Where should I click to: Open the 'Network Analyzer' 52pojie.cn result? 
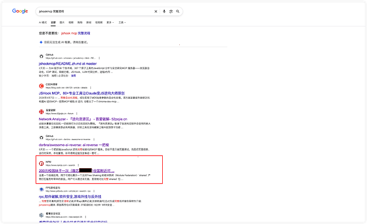click(x=83, y=119)
